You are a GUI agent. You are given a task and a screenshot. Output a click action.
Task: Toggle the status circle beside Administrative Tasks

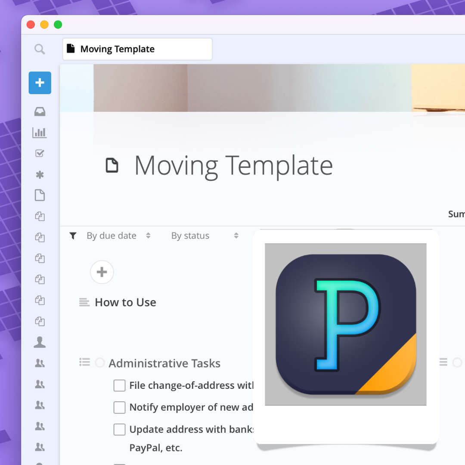(x=100, y=363)
